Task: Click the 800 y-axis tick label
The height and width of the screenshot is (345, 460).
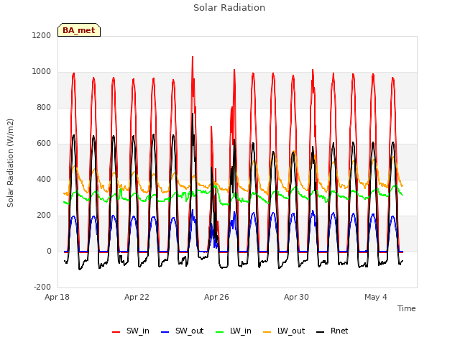Action: pyautogui.click(x=44, y=107)
